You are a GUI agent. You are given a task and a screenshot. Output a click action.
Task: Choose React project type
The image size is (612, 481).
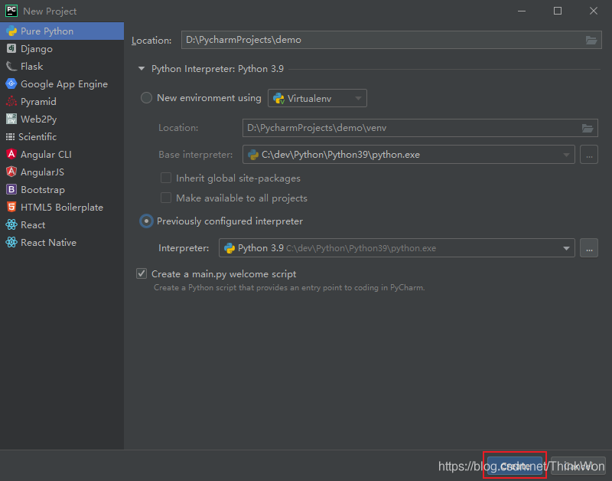click(x=62, y=224)
